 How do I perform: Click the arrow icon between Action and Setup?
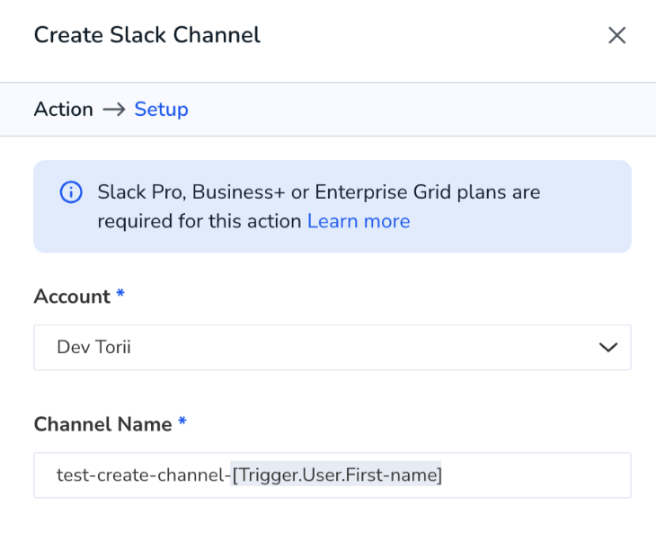point(114,110)
